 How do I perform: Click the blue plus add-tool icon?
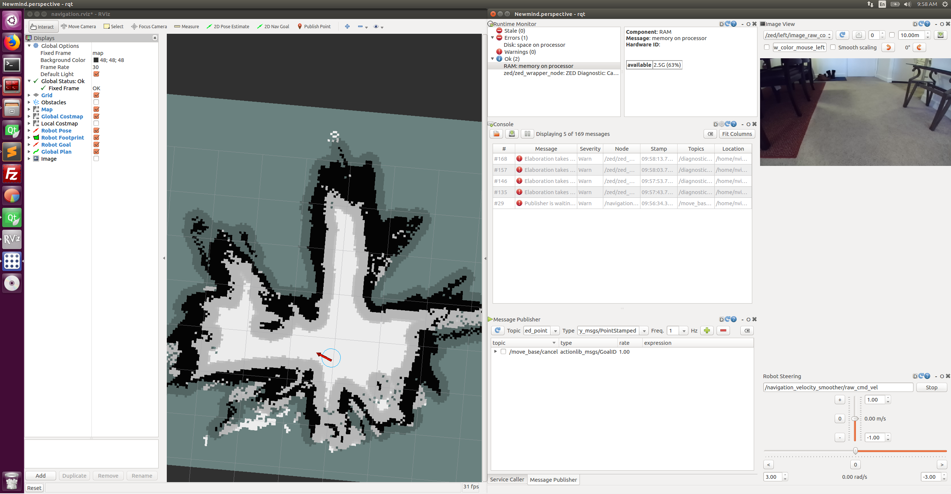[x=347, y=26]
